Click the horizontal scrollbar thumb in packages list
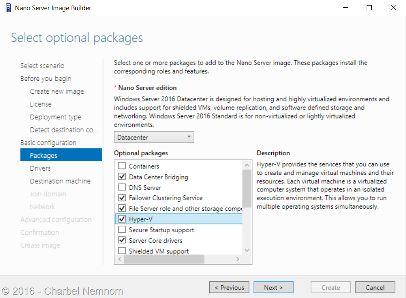The image size is (406, 298). 164,259
